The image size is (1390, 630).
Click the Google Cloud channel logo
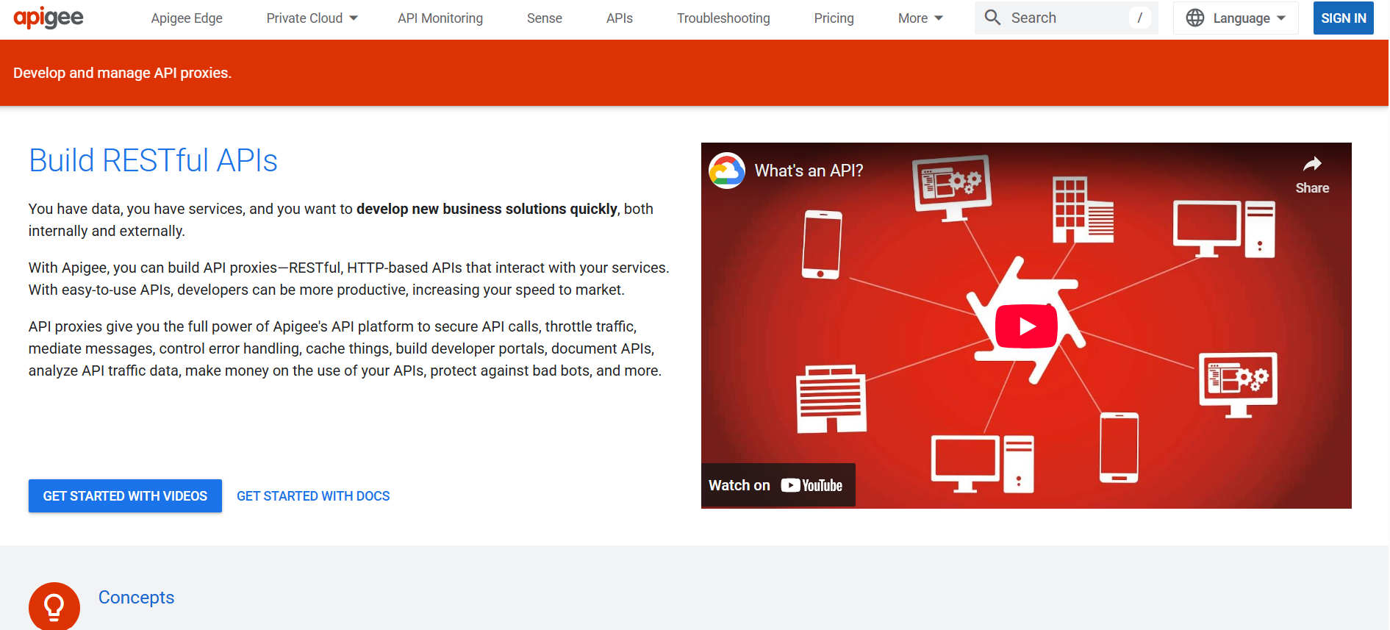[727, 171]
